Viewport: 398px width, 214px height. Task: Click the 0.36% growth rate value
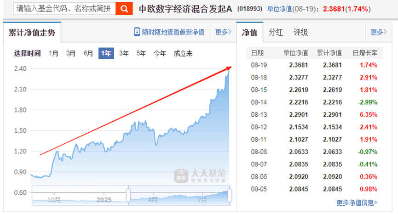(369, 177)
